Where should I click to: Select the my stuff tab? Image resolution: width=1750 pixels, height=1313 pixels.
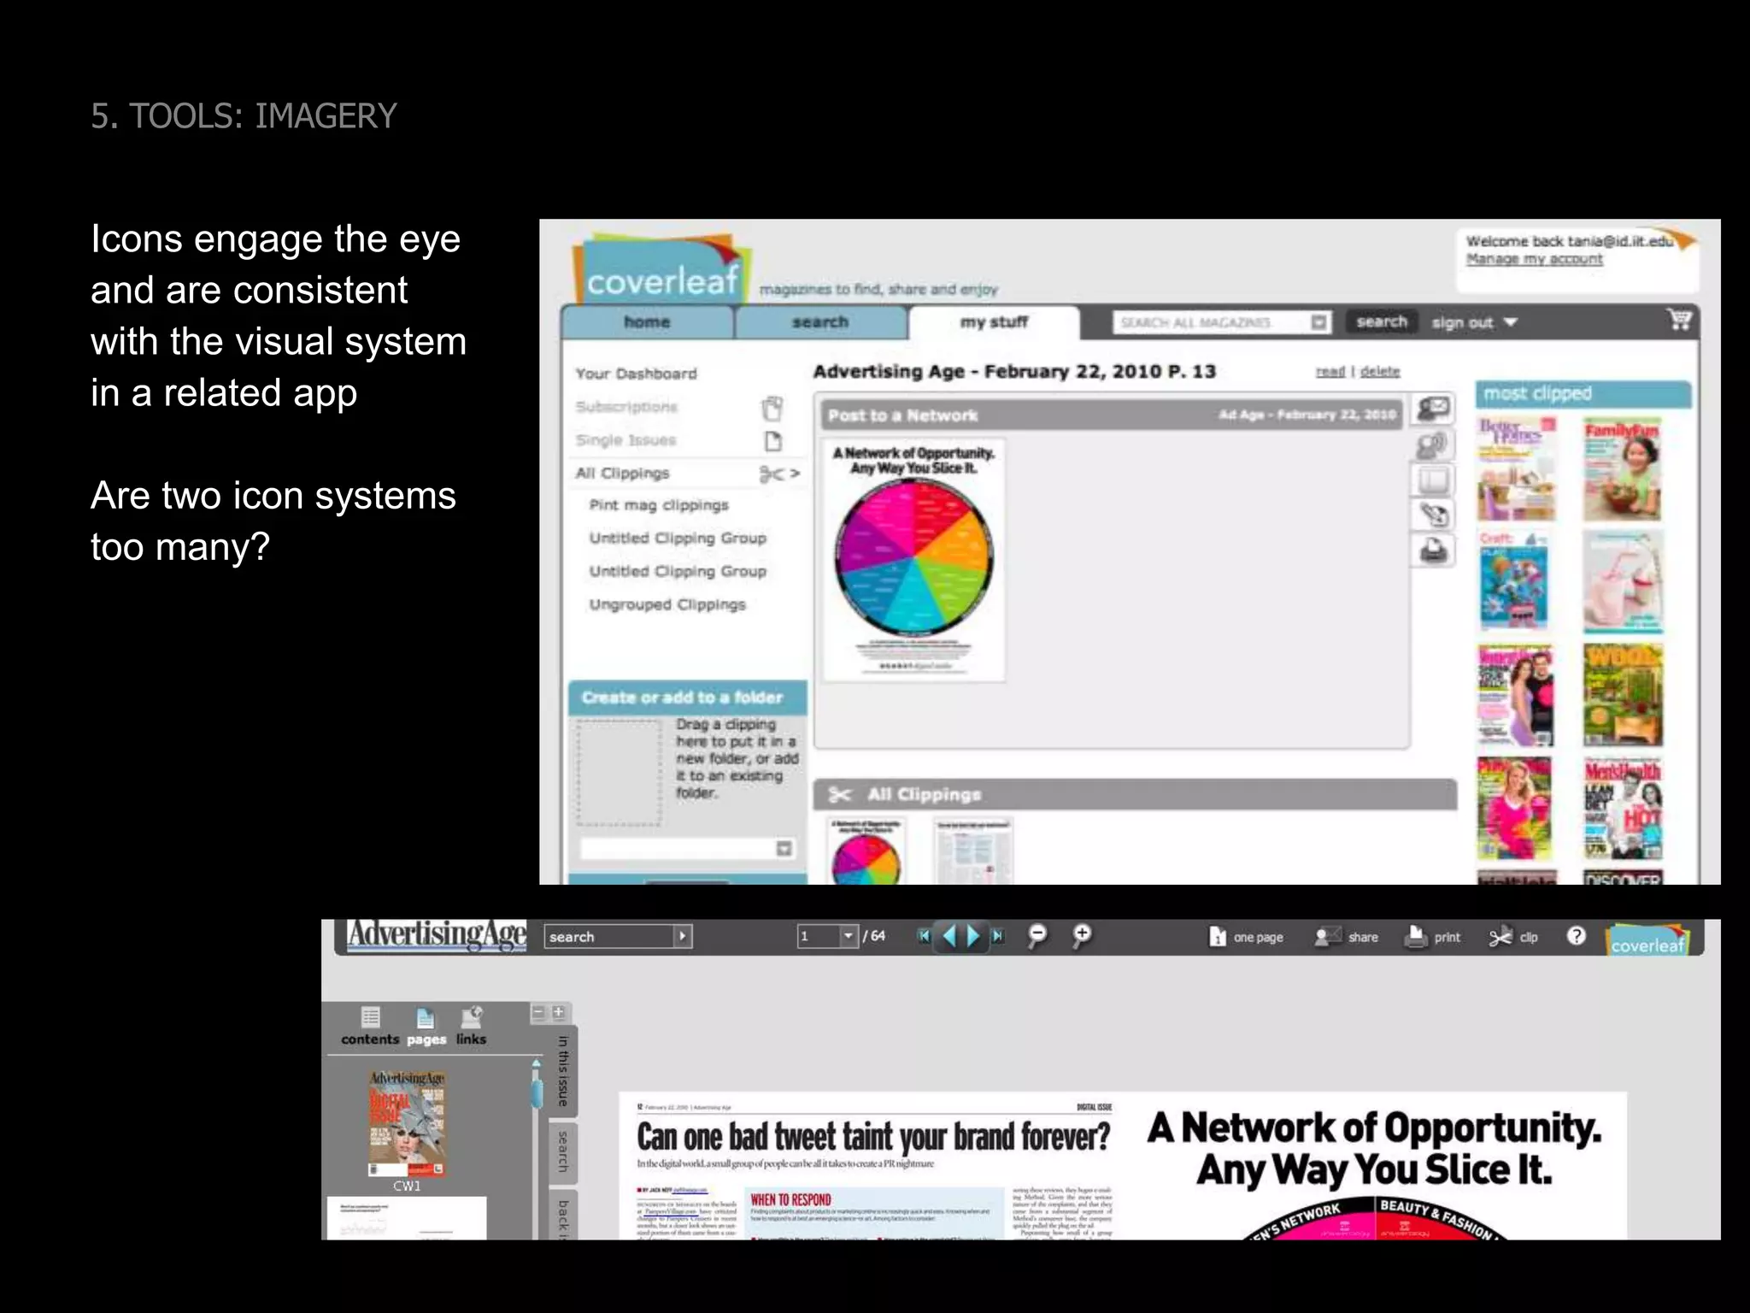point(994,322)
